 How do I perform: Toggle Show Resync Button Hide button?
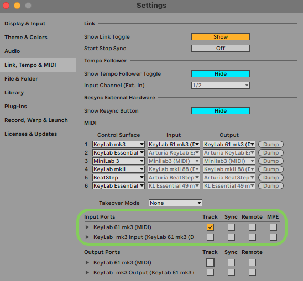pos(221,111)
